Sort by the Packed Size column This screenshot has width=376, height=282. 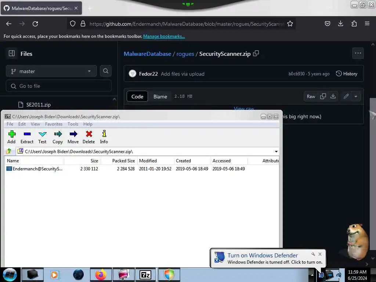(x=119, y=161)
